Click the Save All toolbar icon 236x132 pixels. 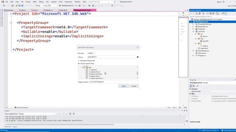(x=22, y=5)
